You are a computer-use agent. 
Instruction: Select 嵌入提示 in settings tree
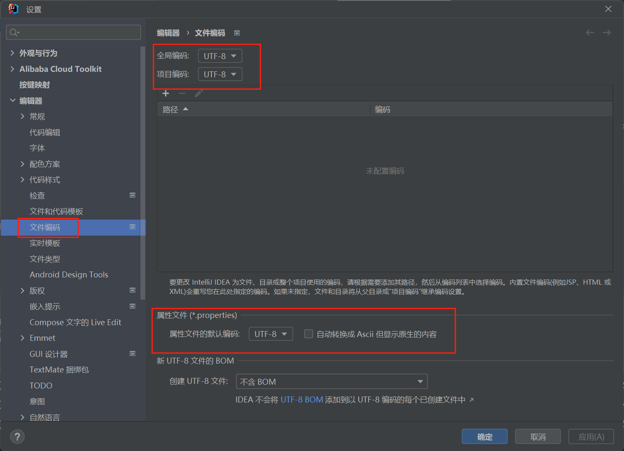[x=45, y=306]
